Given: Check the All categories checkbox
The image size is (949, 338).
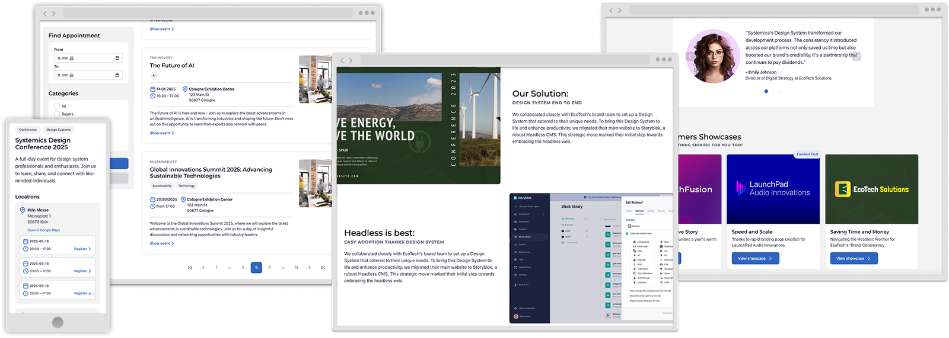Looking at the screenshot, I should [x=57, y=107].
